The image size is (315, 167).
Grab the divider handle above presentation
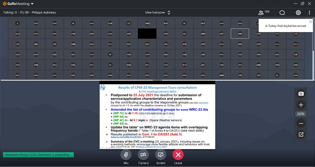click(157, 80)
